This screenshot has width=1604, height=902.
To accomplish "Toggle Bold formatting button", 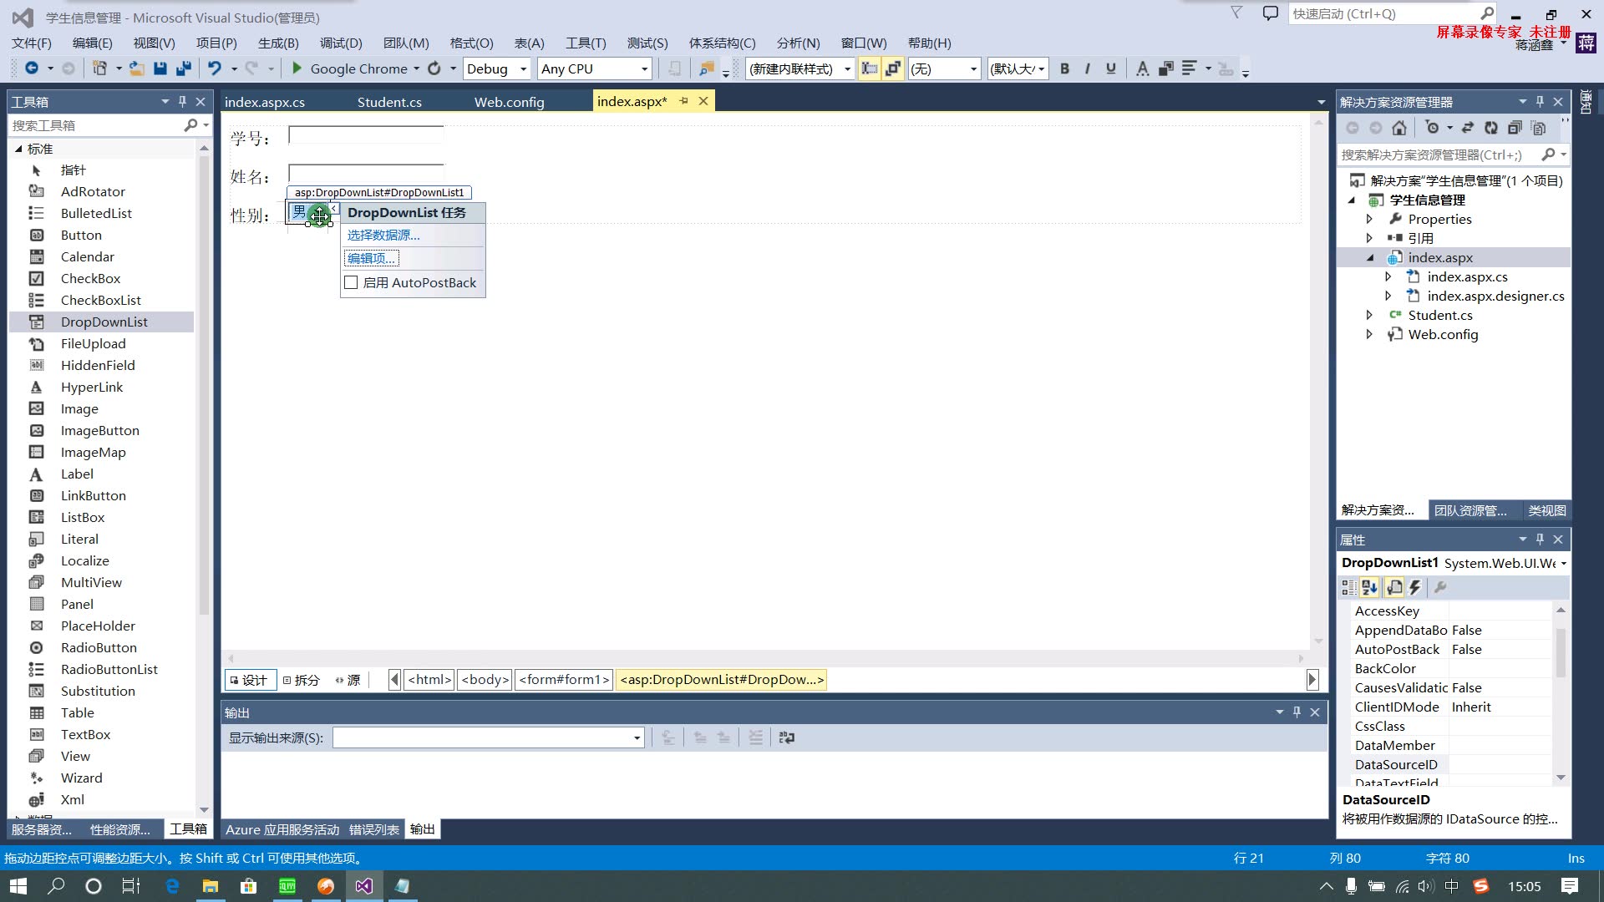I will pos(1064,68).
